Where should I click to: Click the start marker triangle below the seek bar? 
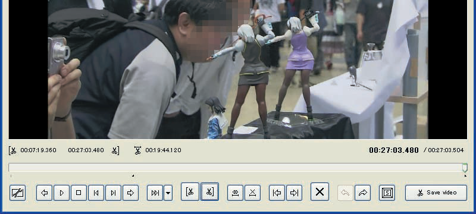pyautogui.click(x=133, y=175)
